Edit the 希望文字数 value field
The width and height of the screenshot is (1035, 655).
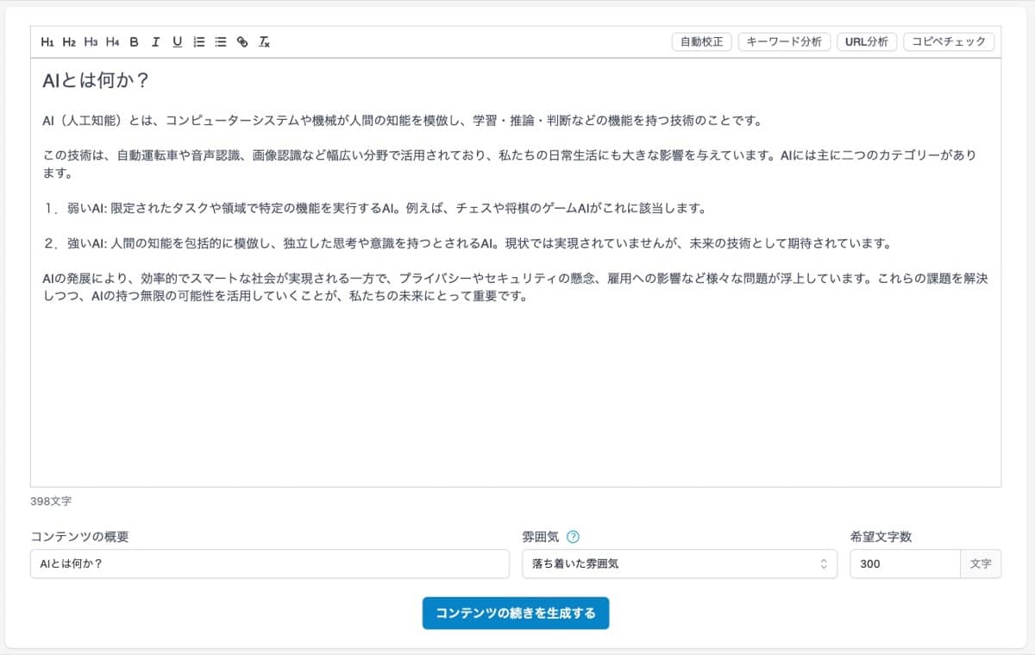click(x=906, y=564)
